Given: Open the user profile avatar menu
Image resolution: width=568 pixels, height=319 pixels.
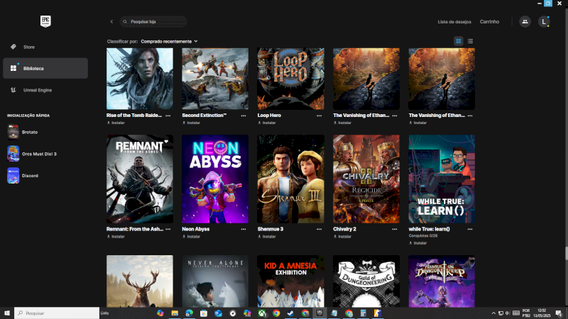Looking at the screenshot, I should point(544,22).
